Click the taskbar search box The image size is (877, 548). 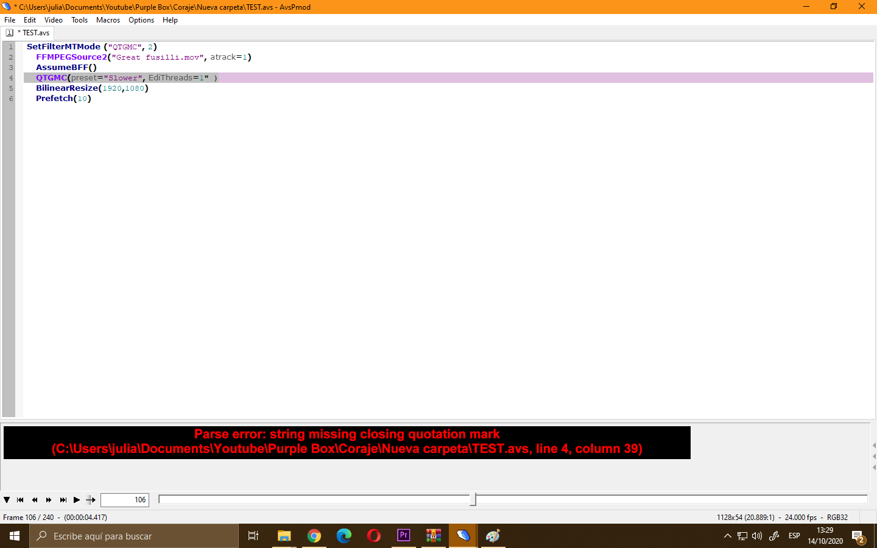(134, 536)
